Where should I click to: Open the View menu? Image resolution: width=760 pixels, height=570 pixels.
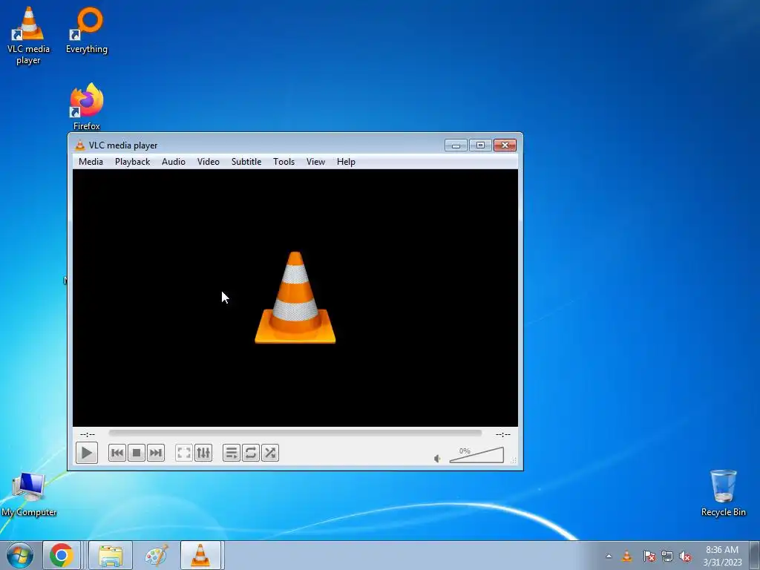315,162
